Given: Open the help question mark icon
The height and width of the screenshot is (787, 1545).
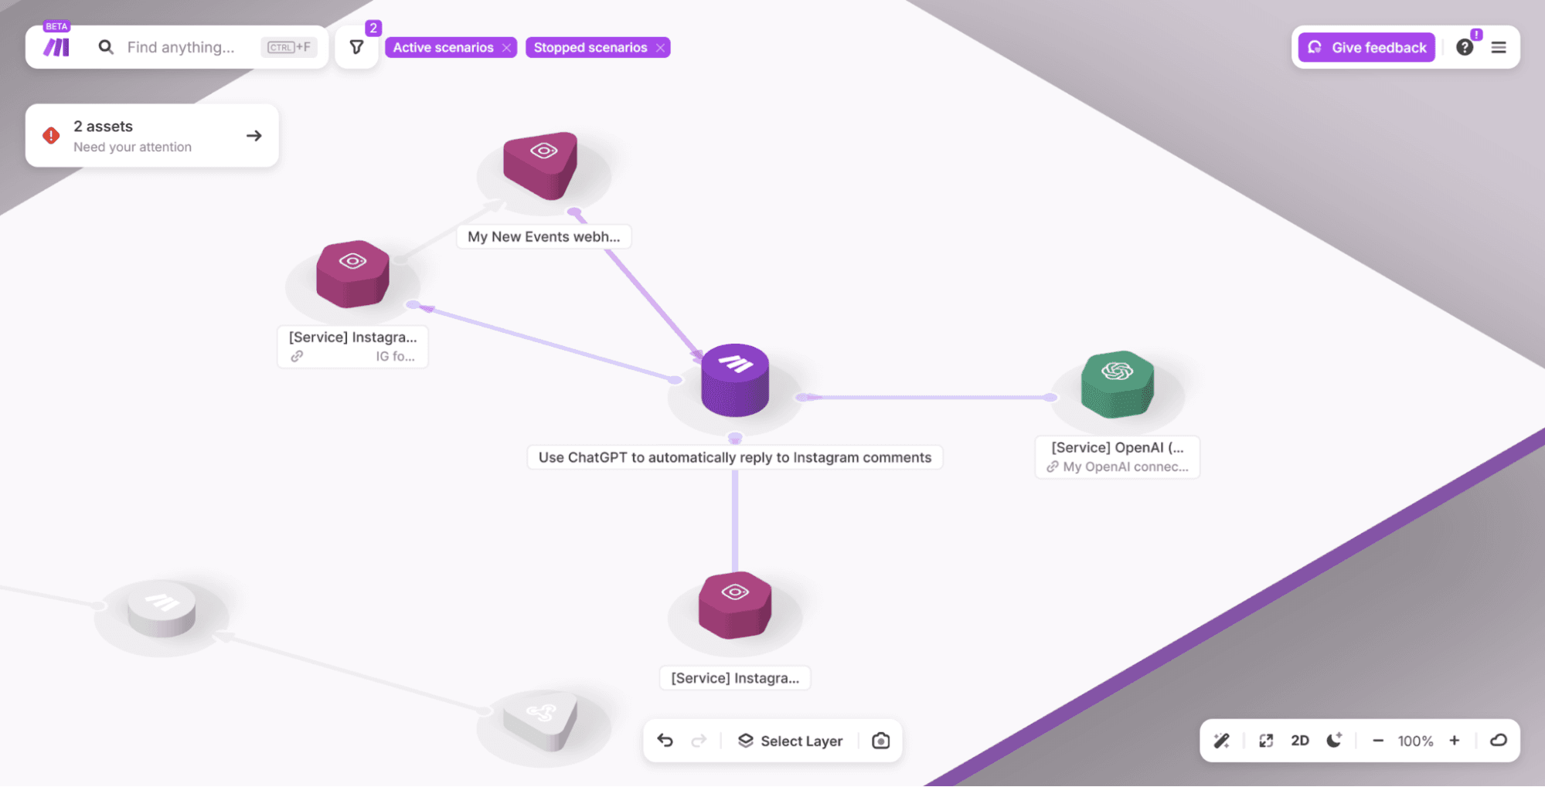Looking at the screenshot, I should 1464,47.
